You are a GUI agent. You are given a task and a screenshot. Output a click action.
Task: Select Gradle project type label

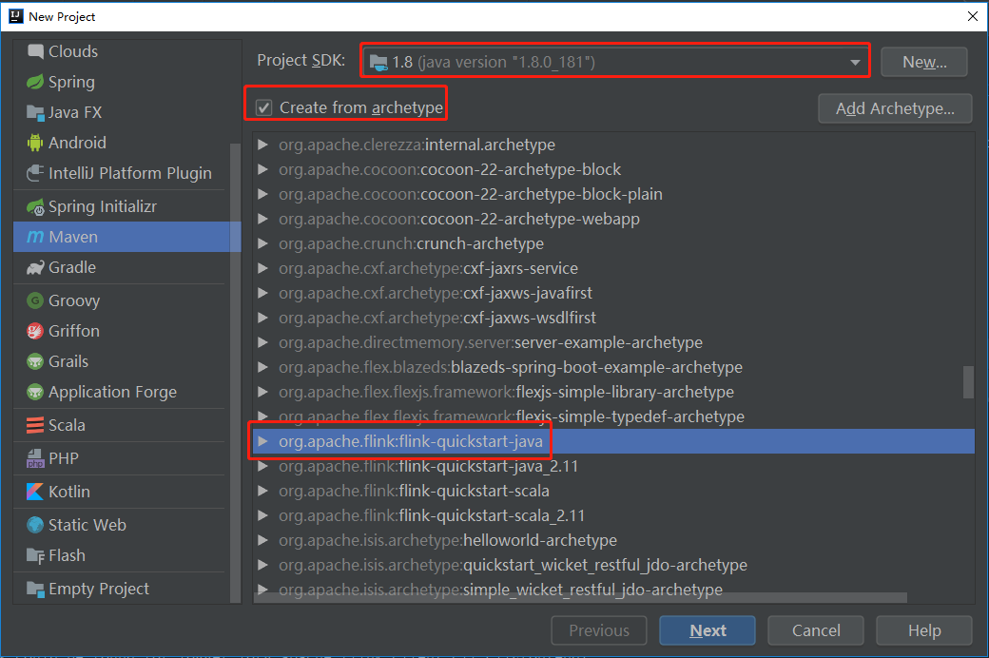pos(72,267)
